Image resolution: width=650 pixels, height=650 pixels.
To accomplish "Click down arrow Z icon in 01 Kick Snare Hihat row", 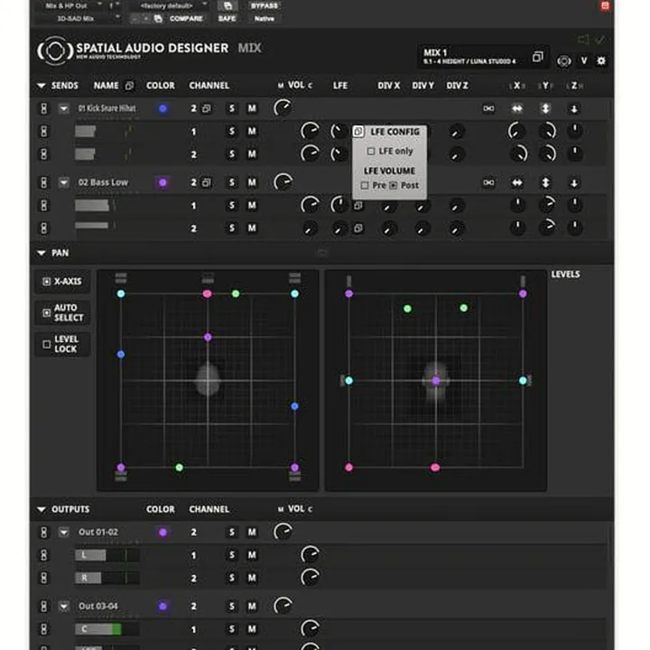I will click(x=574, y=109).
